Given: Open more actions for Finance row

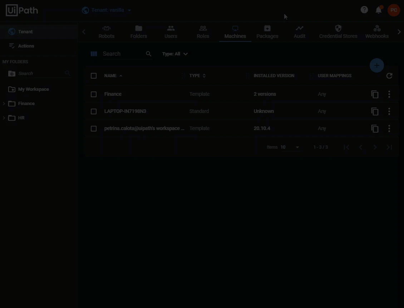Looking at the screenshot, I should 389,94.
